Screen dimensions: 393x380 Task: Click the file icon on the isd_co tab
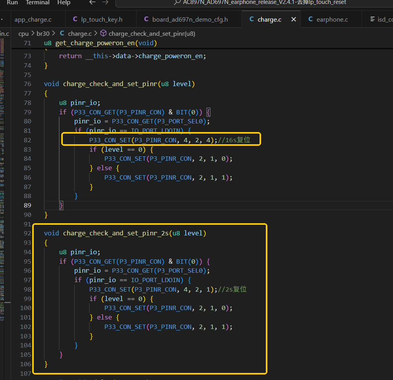tap(373, 19)
